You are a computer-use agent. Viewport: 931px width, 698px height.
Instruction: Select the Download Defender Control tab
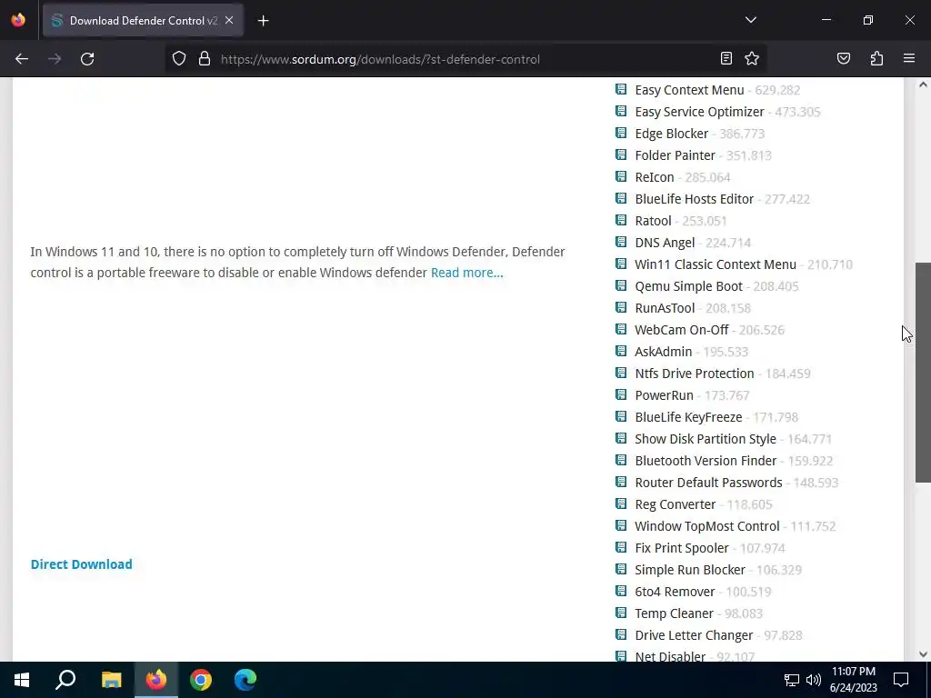(143, 20)
